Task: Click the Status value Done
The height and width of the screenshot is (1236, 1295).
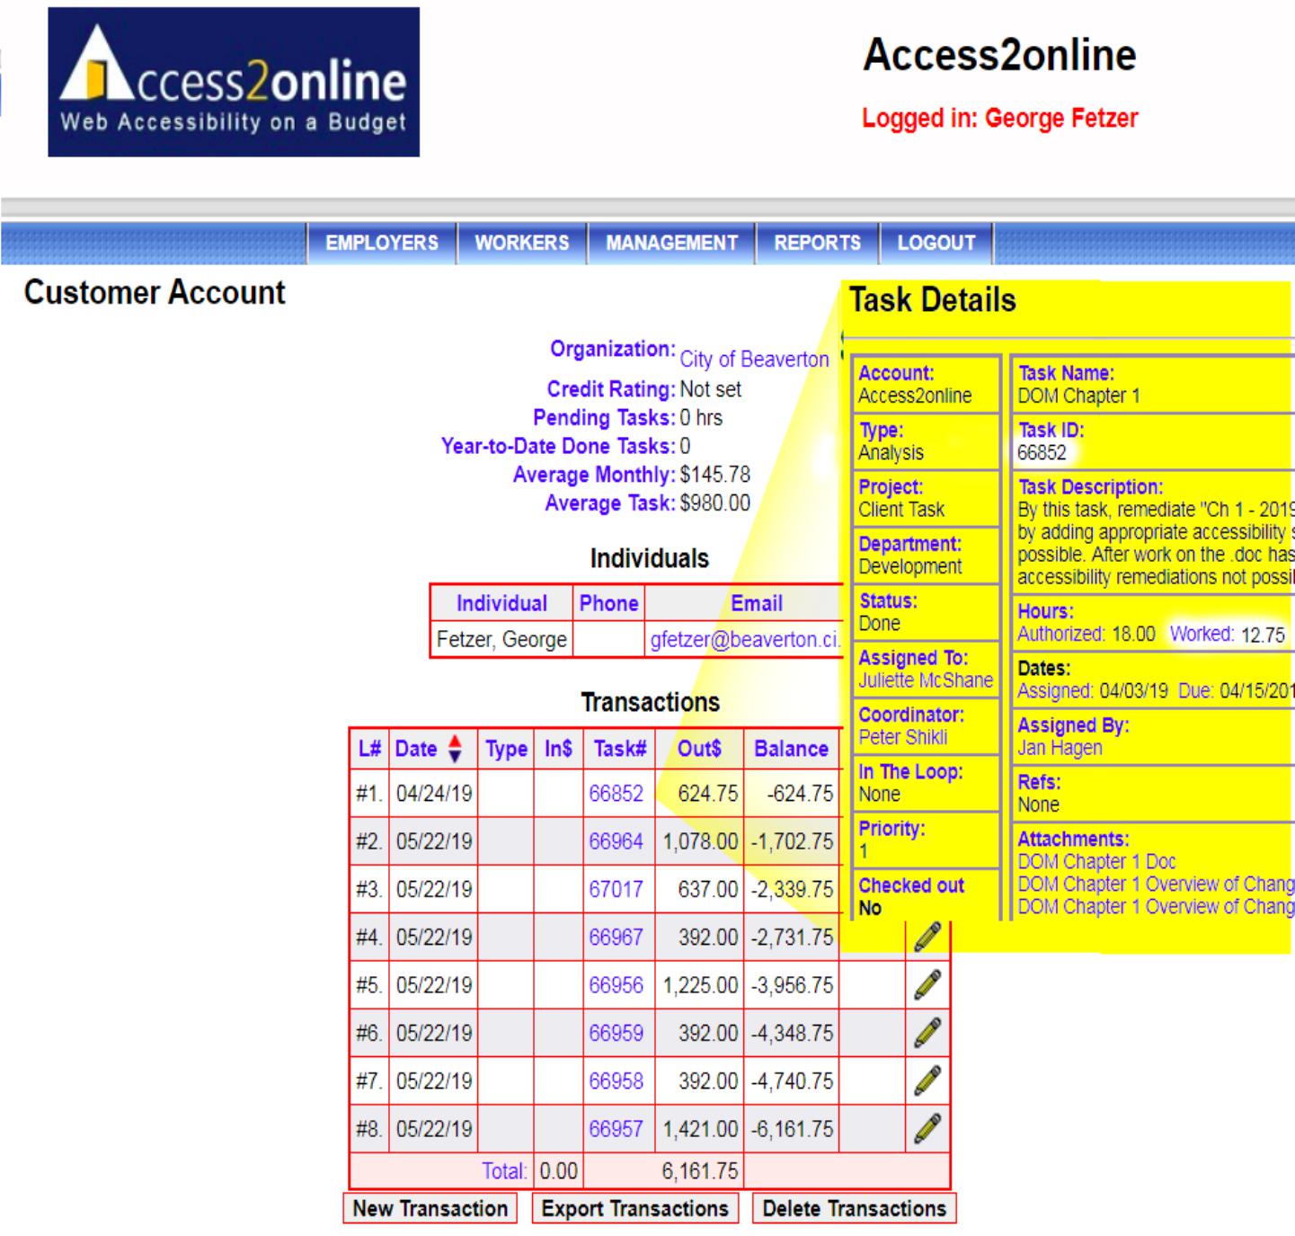Action: click(879, 623)
